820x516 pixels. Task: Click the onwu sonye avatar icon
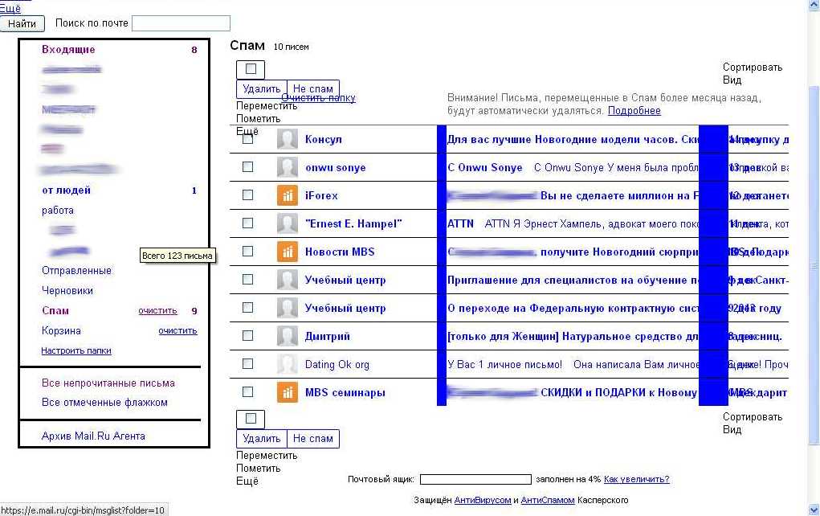tap(287, 167)
